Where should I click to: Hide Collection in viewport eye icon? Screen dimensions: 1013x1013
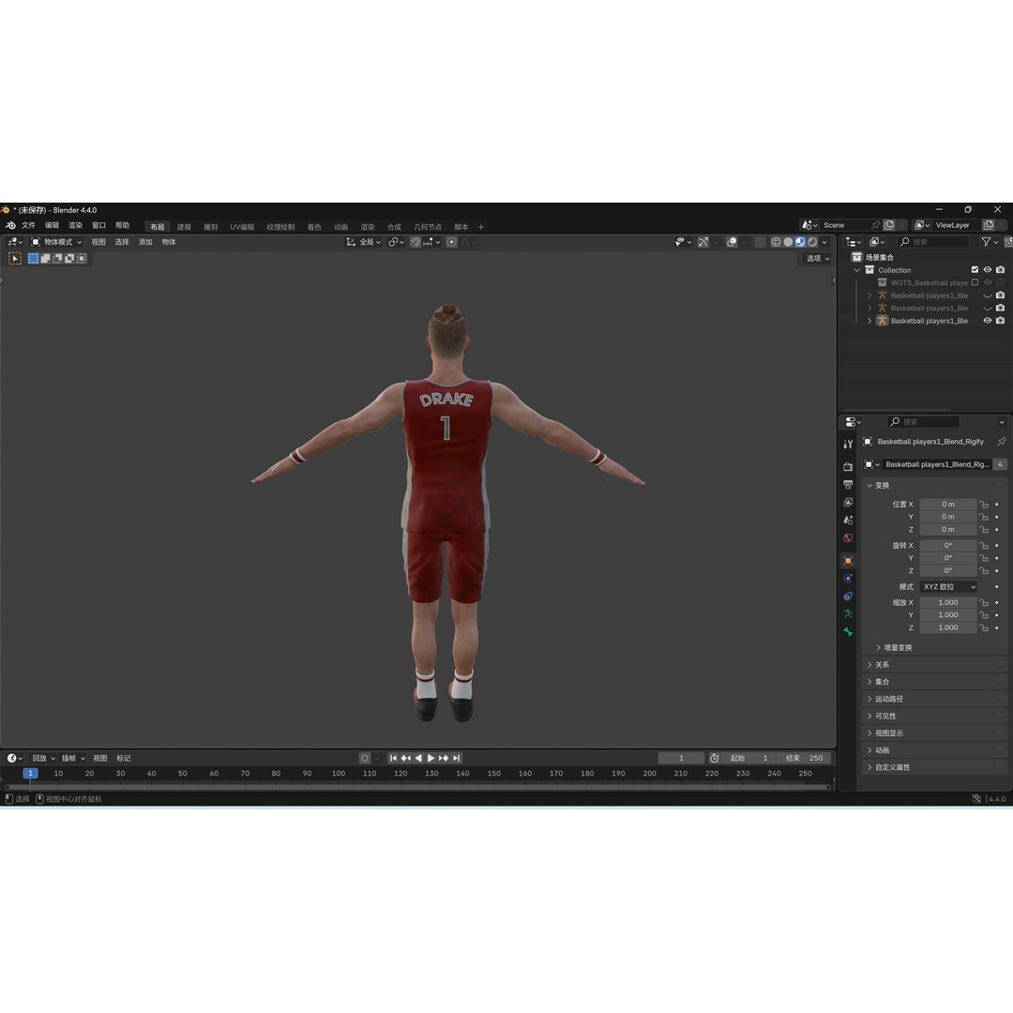pos(987,270)
